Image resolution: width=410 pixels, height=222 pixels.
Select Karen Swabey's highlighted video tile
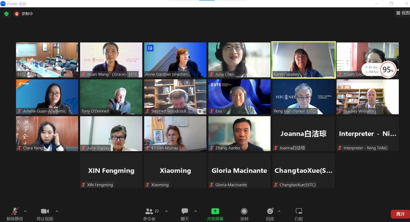303,60
